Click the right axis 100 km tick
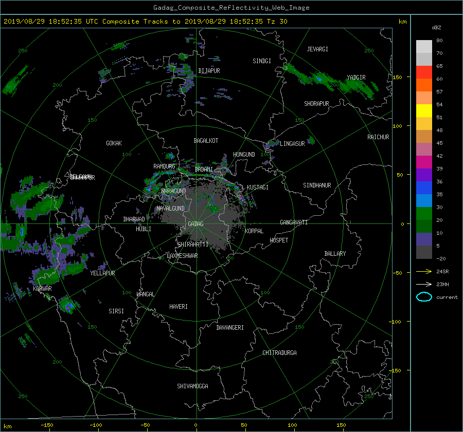The image size is (463, 432). (398, 126)
